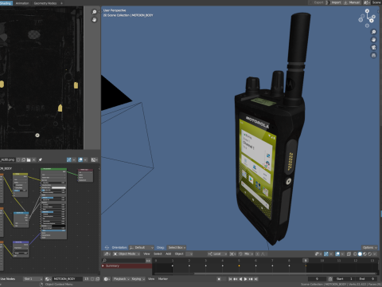The width and height of the screenshot is (382, 287).
Task: Select wireframe shading mode
Action: click(355, 254)
